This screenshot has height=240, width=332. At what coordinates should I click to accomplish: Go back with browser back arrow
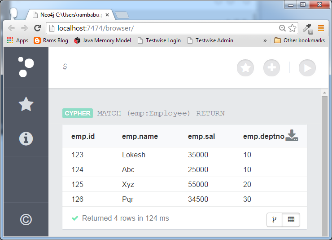pos(11,28)
